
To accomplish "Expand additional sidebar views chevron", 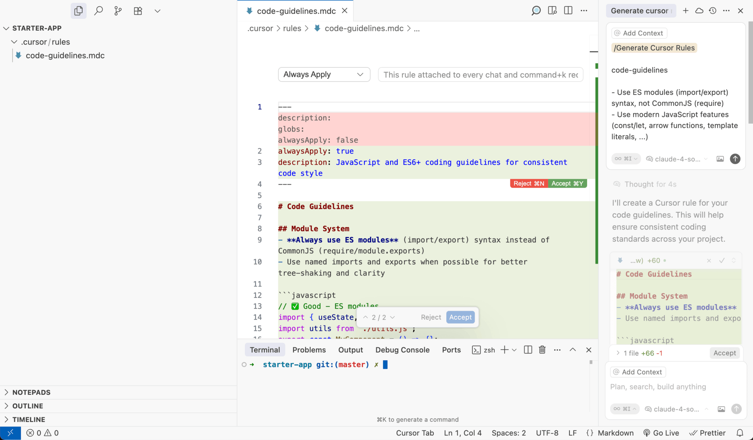I will coord(157,11).
